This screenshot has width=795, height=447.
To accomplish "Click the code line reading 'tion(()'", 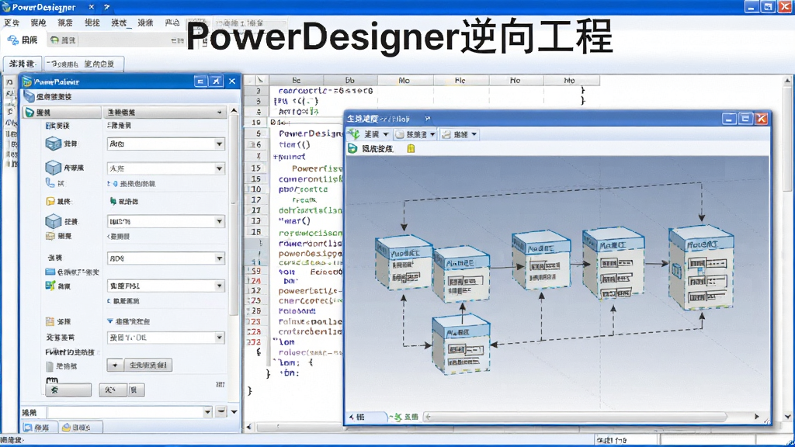I will [294, 144].
